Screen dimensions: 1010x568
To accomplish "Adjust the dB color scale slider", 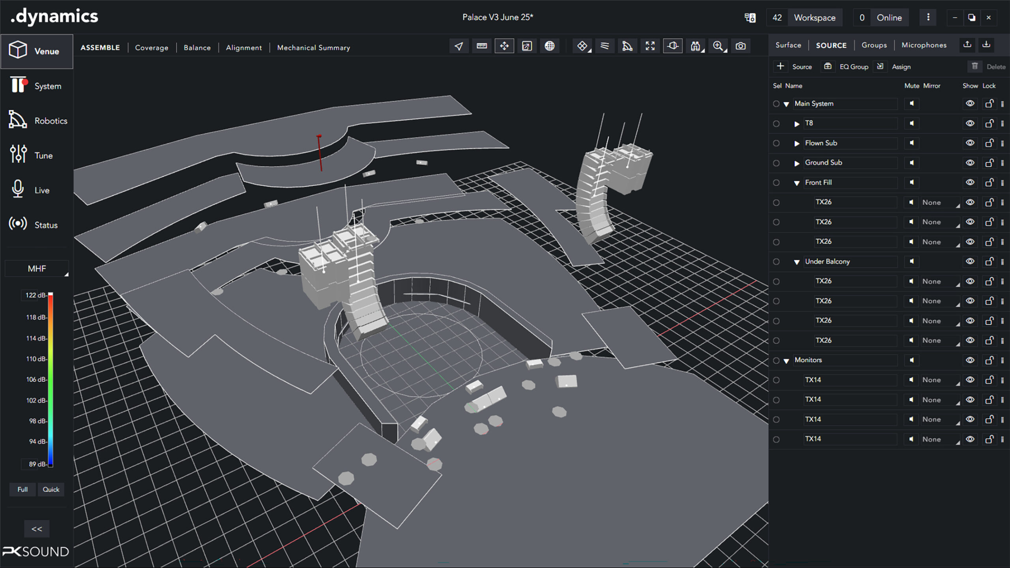I will (x=51, y=379).
